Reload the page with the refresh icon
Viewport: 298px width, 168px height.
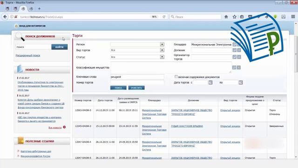(x=164, y=17)
